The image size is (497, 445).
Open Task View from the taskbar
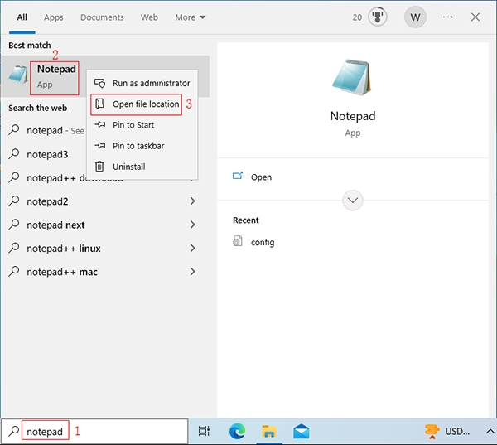(x=204, y=431)
